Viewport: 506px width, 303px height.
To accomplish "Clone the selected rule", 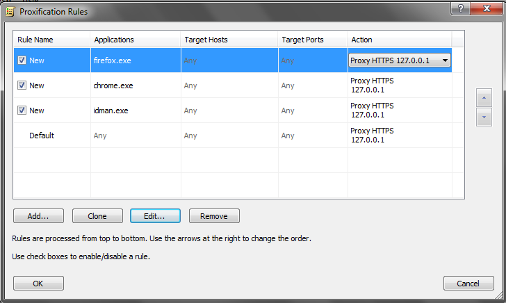I will tap(97, 216).
